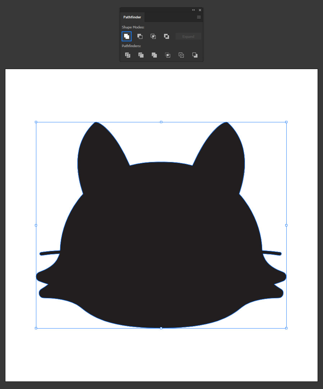Click the bottom-left bounding box handle
This screenshot has width=323, height=389.
[x=36, y=328]
